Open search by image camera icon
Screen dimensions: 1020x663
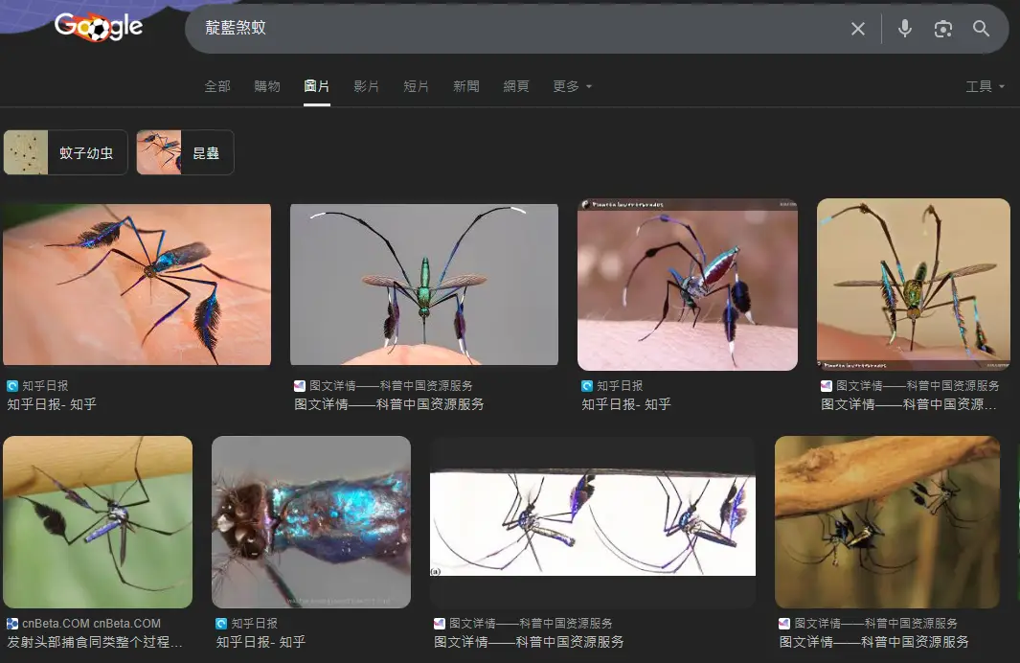[x=942, y=29]
